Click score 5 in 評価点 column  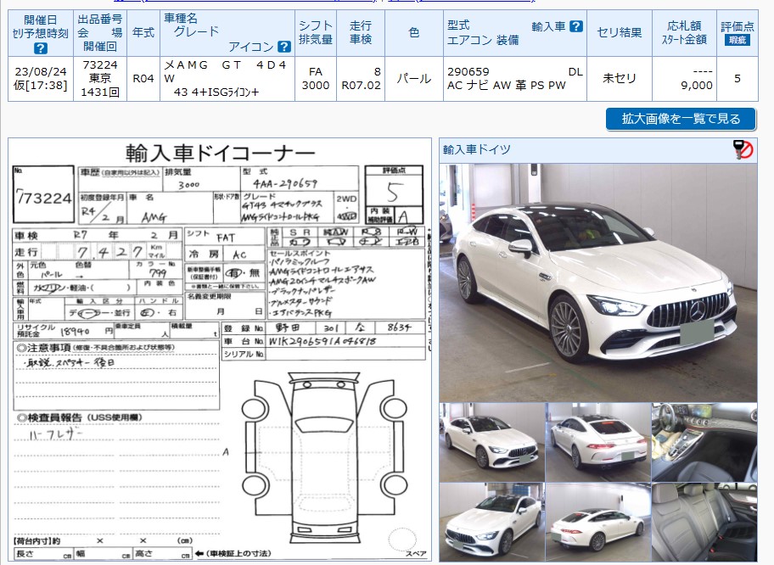(x=737, y=78)
